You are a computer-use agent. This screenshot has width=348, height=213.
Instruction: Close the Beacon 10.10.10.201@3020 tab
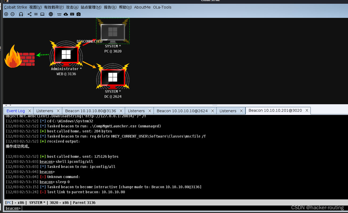pyautogui.click(x=307, y=110)
